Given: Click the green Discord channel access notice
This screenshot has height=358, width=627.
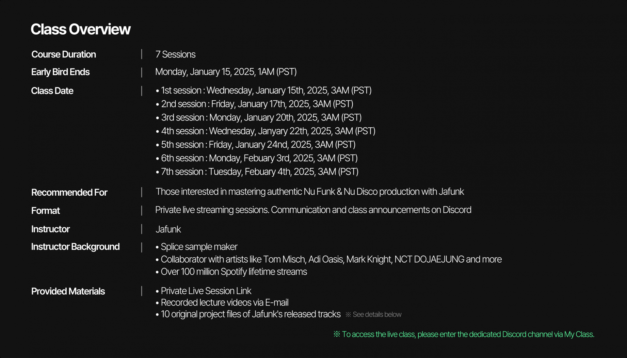Looking at the screenshot, I should 464,334.
